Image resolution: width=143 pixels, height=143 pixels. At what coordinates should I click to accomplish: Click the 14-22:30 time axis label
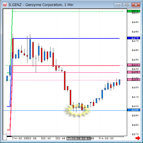[x=20, y=138]
